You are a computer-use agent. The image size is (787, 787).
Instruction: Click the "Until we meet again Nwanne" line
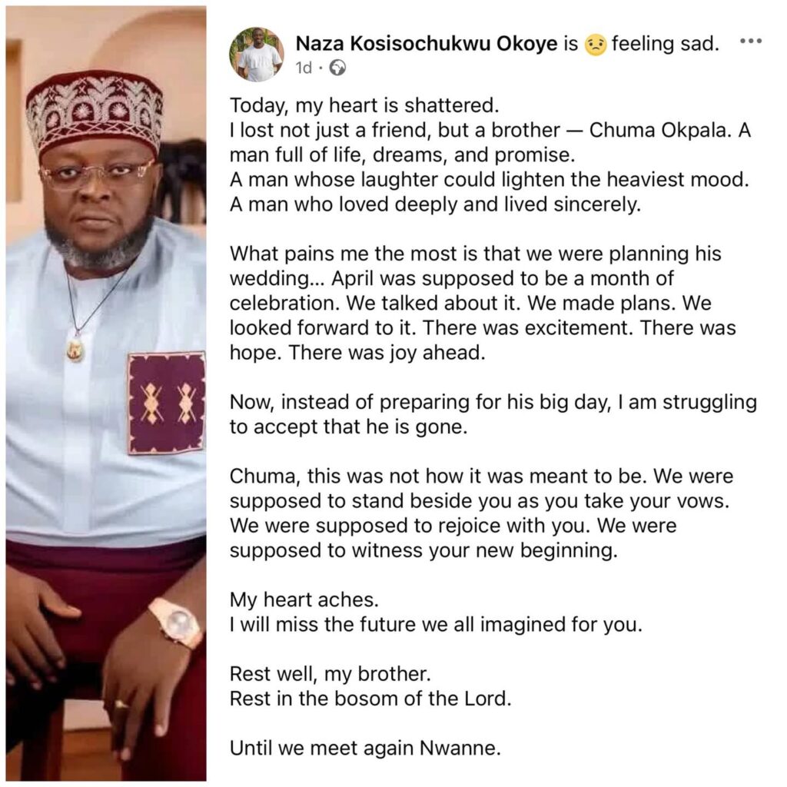pyautogui.click(x=365, y=747)
